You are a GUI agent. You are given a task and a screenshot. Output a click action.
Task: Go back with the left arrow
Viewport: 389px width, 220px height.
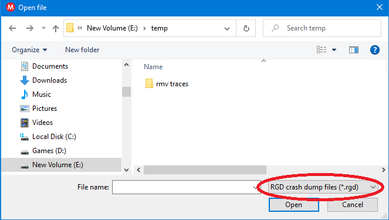[x=12, y=28]
